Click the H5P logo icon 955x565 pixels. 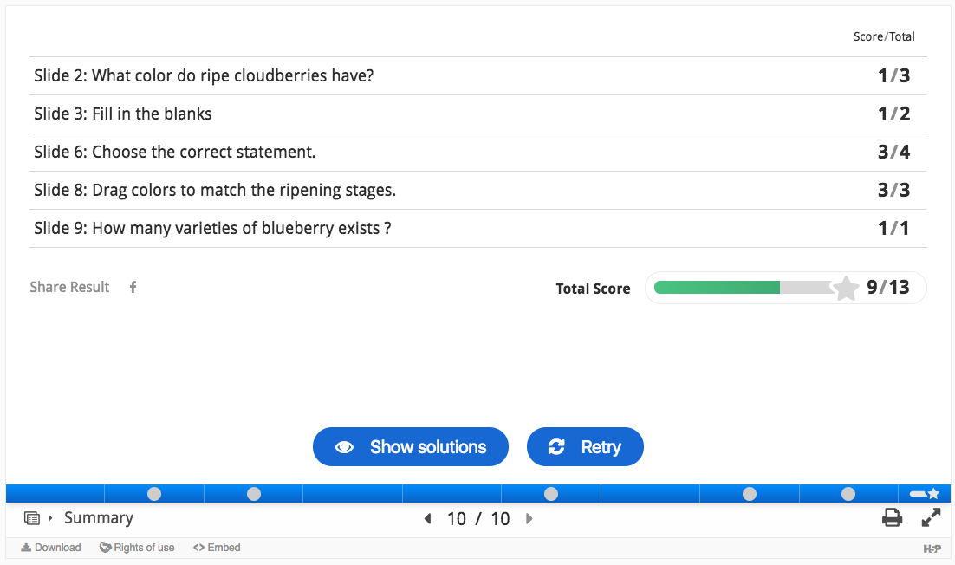pos(932,549)
